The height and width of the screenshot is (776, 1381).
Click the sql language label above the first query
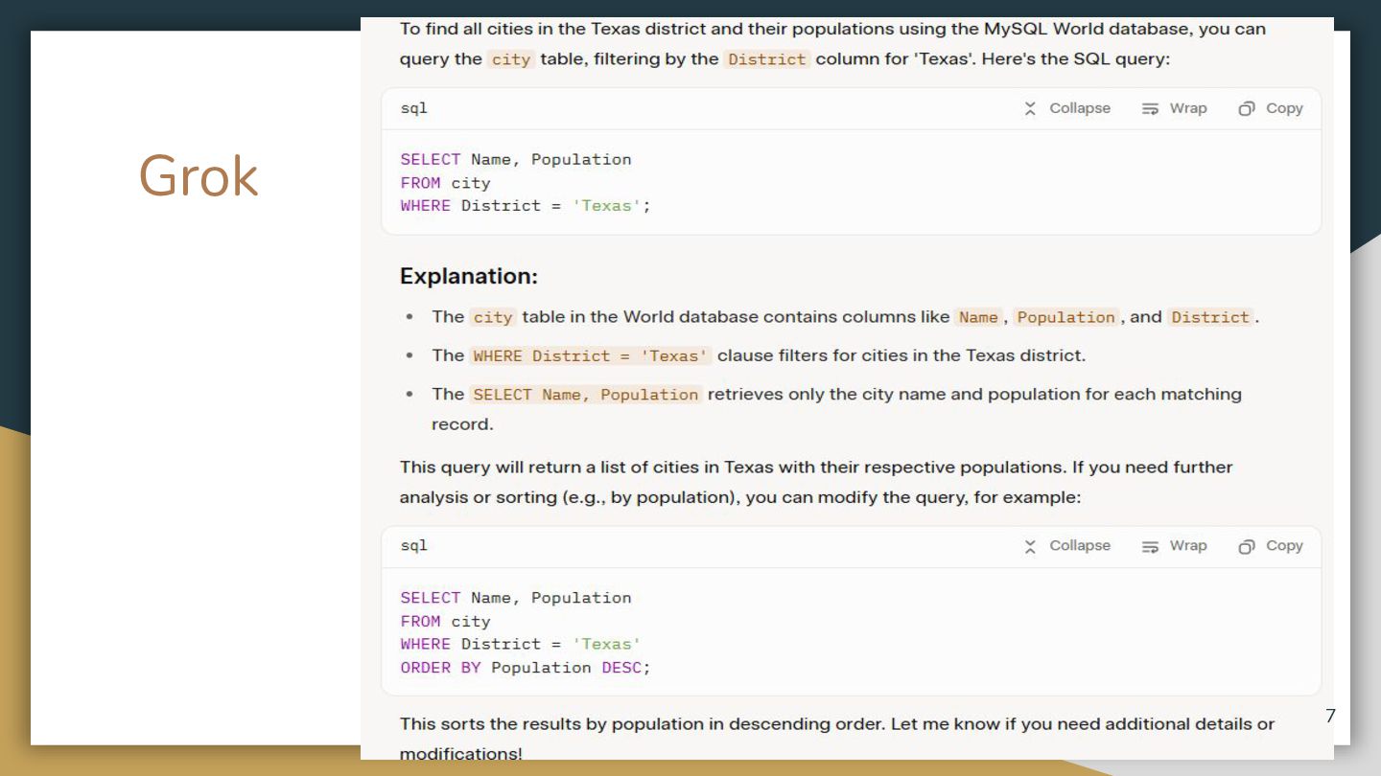pos(413,108)
